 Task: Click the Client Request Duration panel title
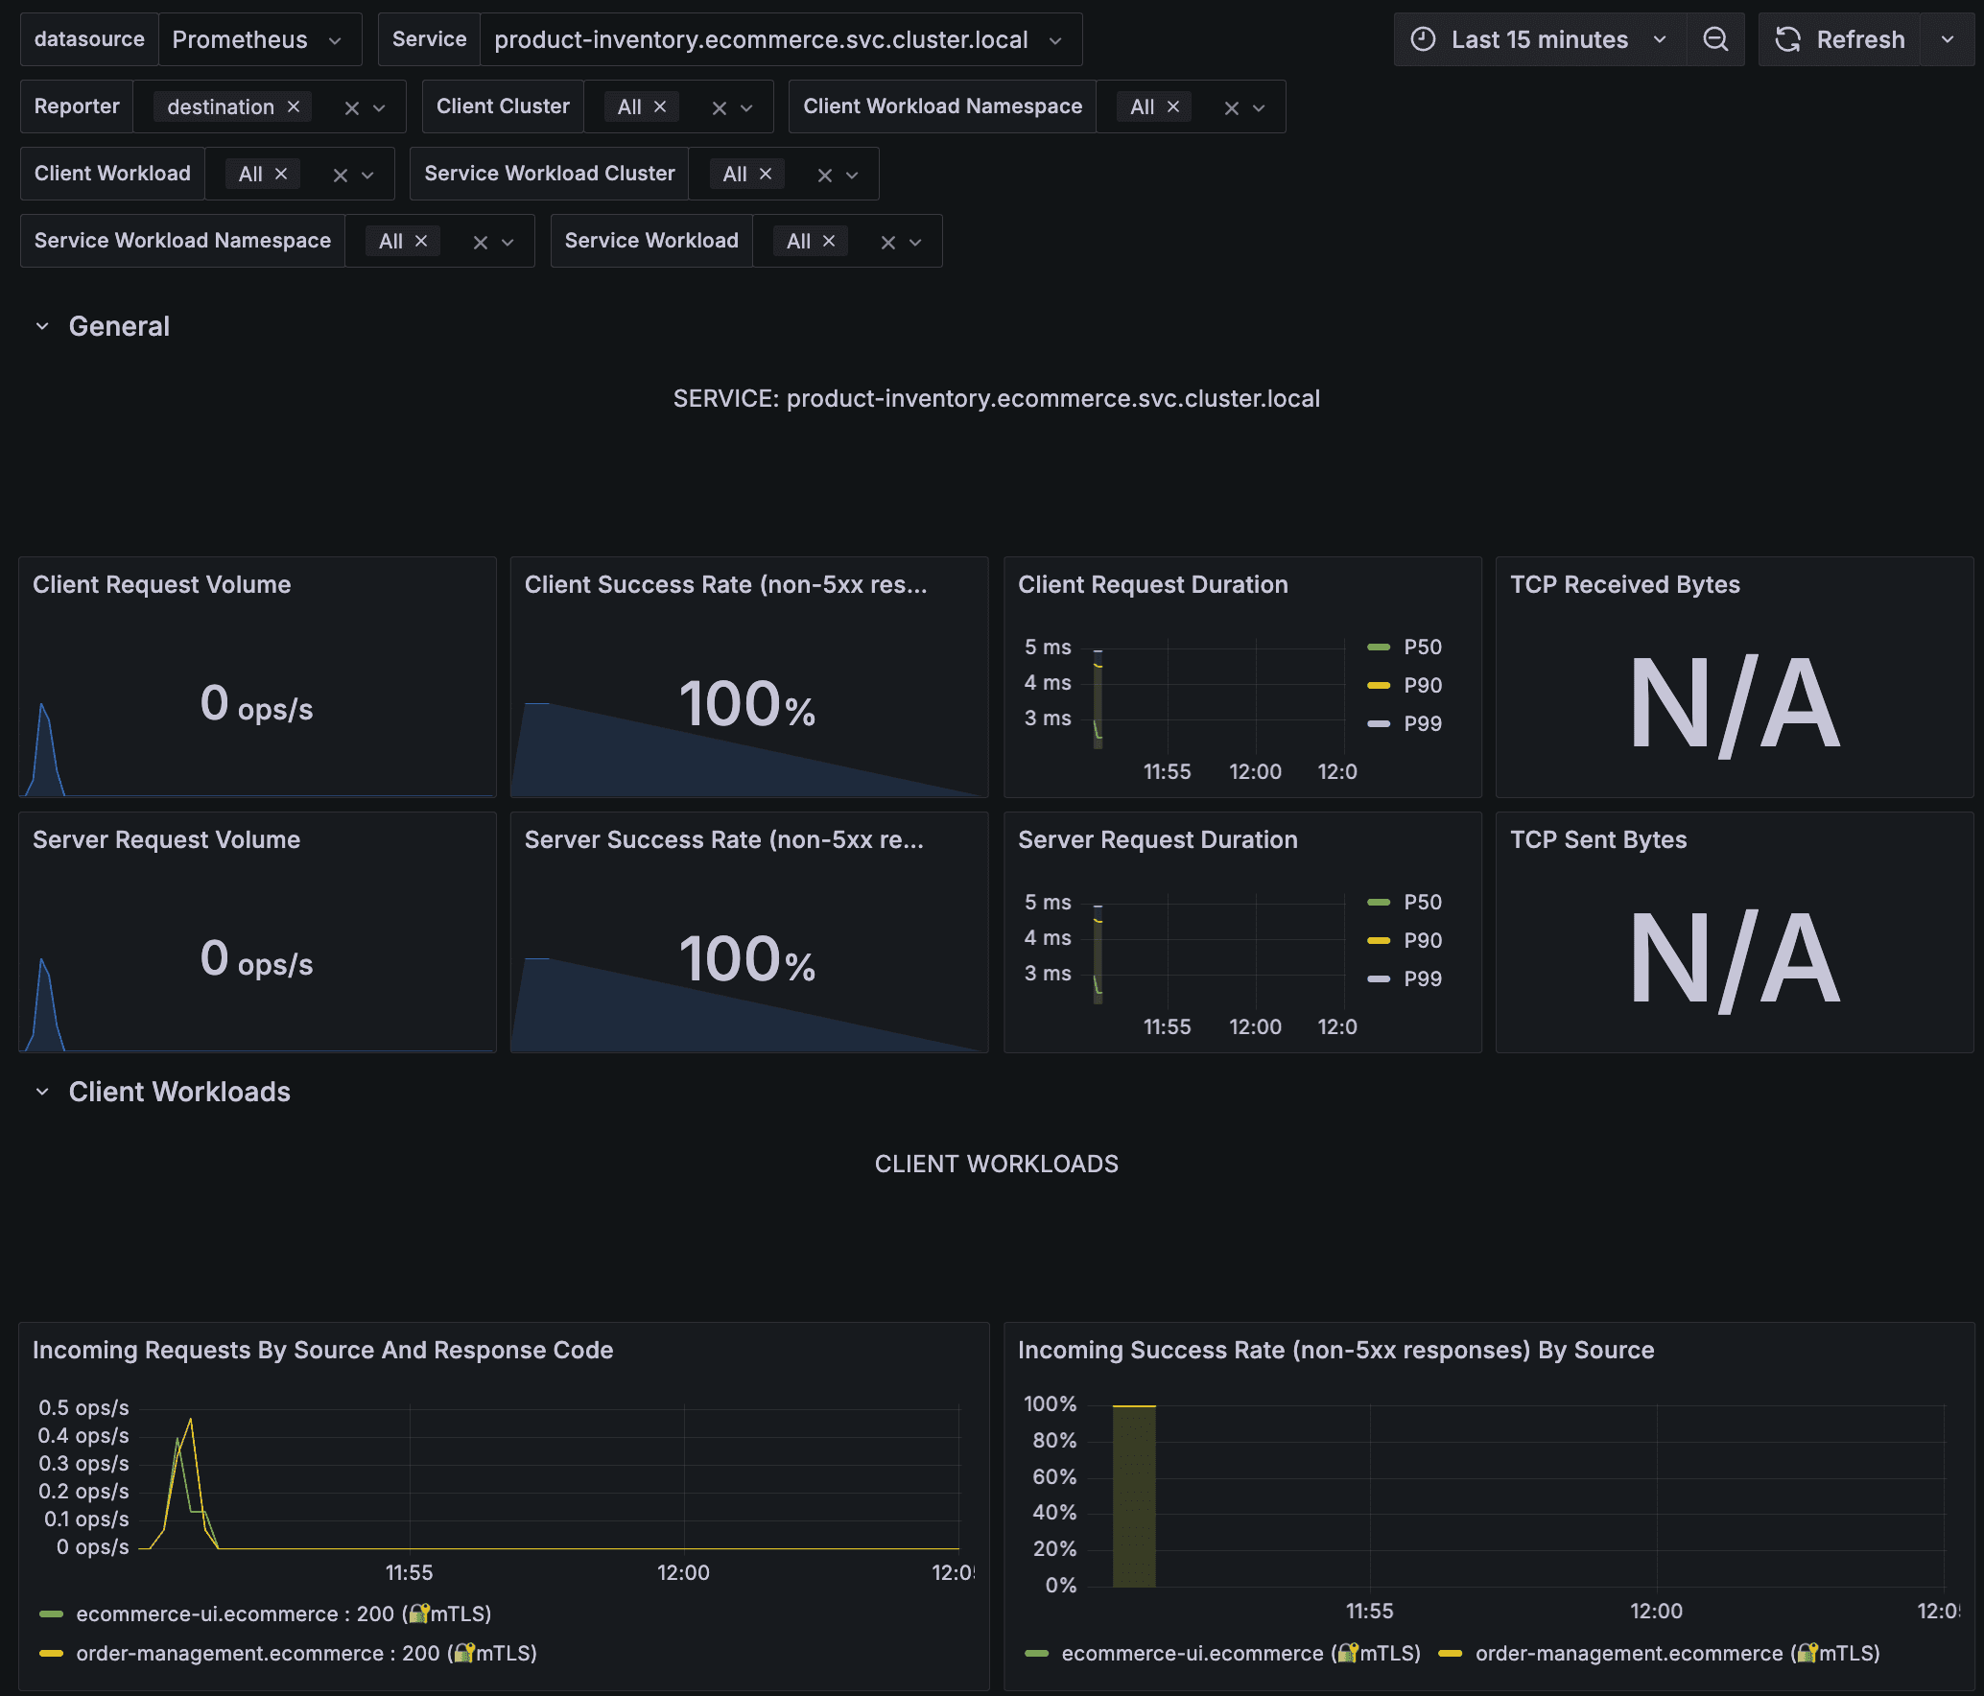click(x=1153, y=584)
